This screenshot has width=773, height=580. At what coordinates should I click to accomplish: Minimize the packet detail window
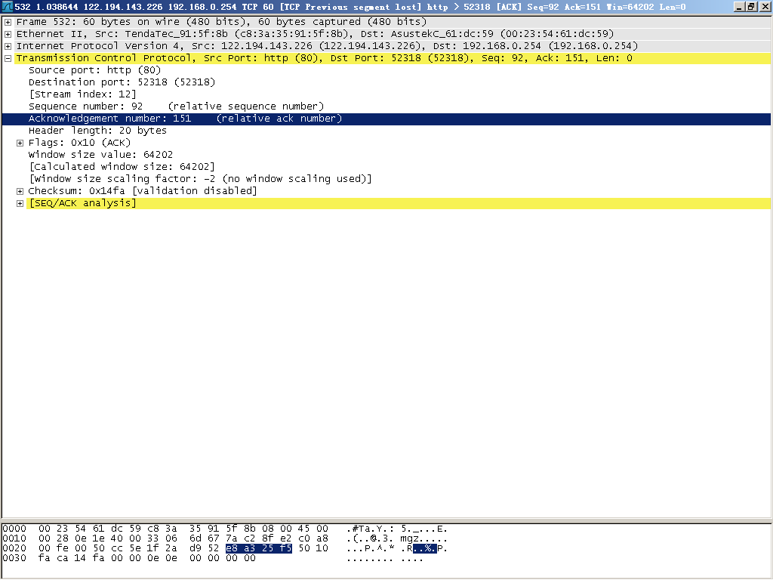click(740, 7)
